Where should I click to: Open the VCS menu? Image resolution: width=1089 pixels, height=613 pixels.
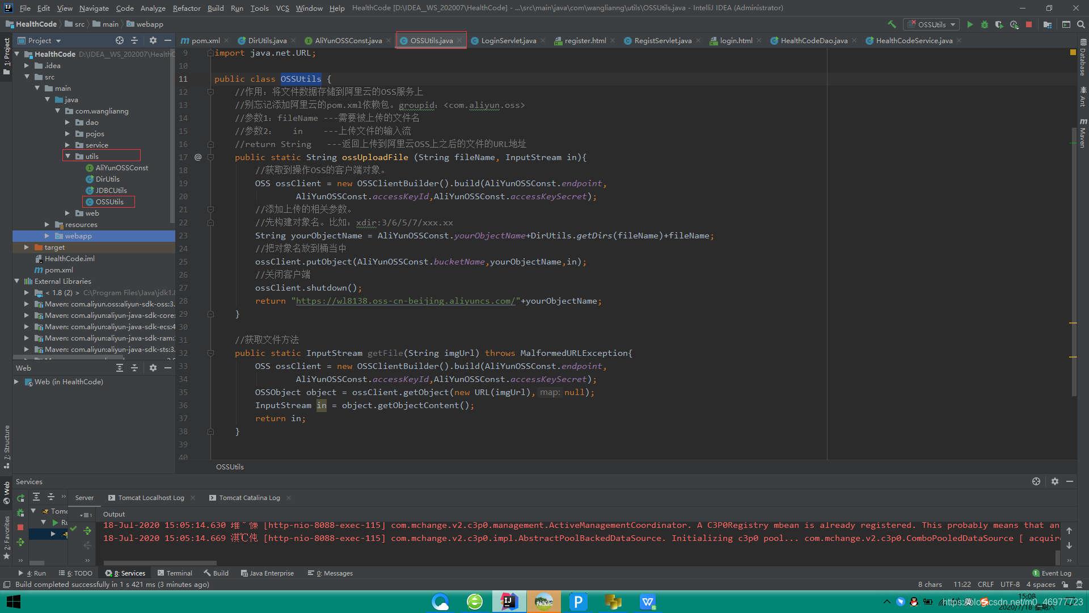pos(282,8)
